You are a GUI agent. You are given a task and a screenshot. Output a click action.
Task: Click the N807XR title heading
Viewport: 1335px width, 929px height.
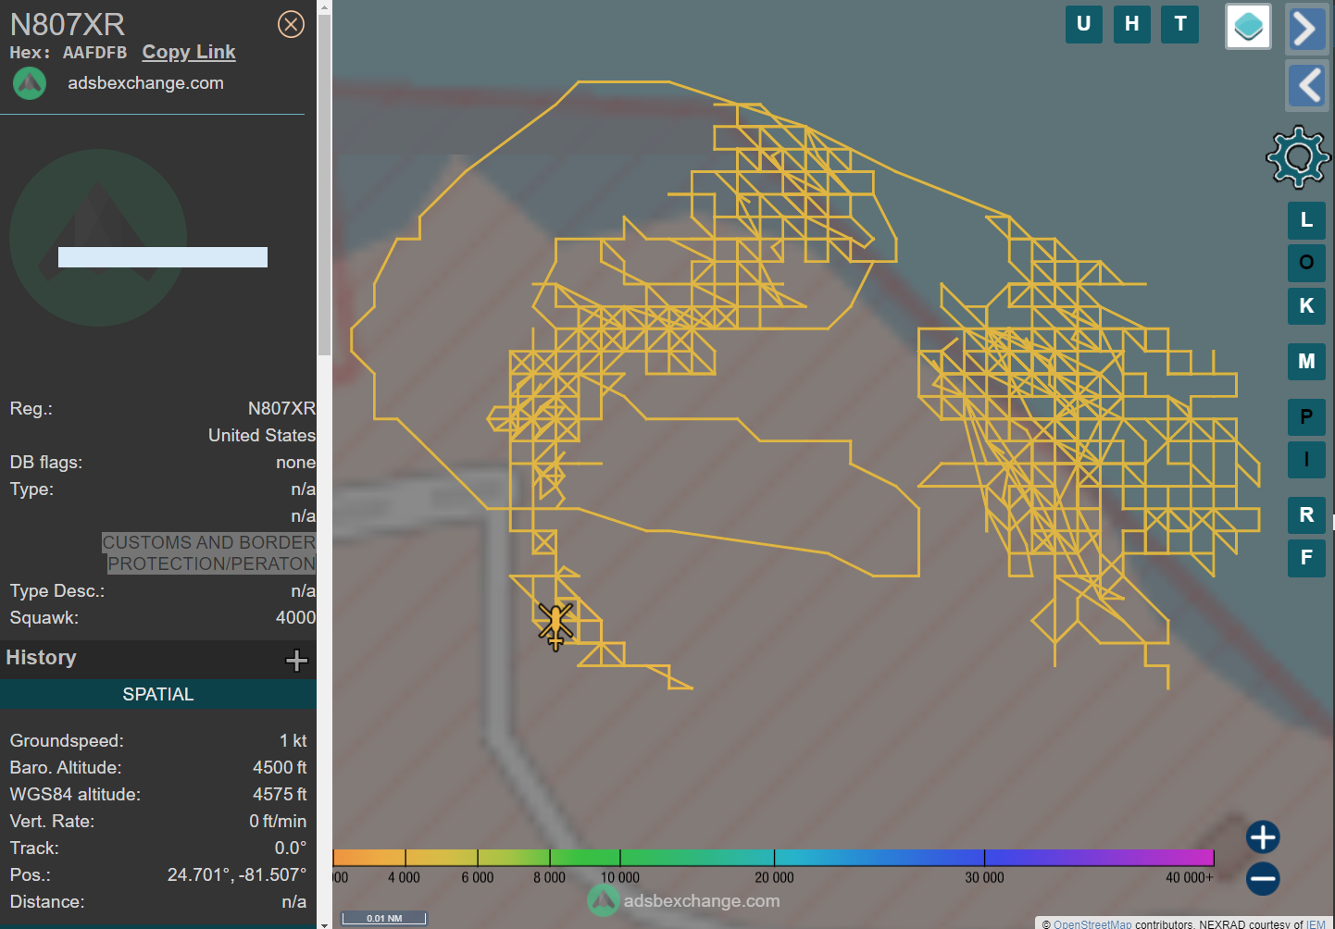click(68, 24)
